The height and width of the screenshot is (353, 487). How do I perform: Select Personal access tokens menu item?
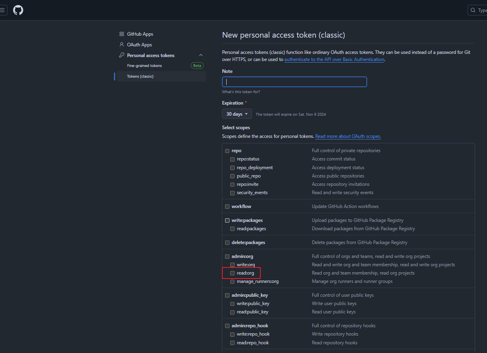coord(151,55)
